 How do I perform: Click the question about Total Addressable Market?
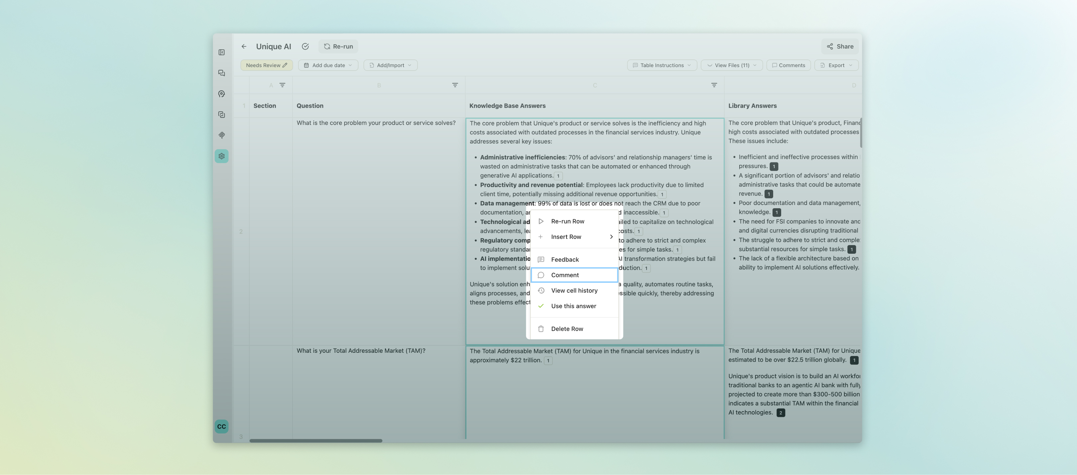click(361, 350)
